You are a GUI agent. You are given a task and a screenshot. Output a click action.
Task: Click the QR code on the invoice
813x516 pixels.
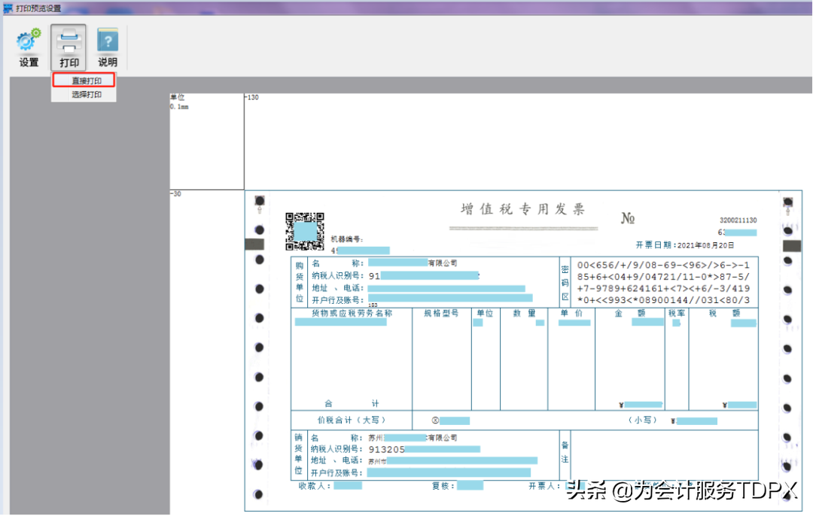tap(304, 231)
